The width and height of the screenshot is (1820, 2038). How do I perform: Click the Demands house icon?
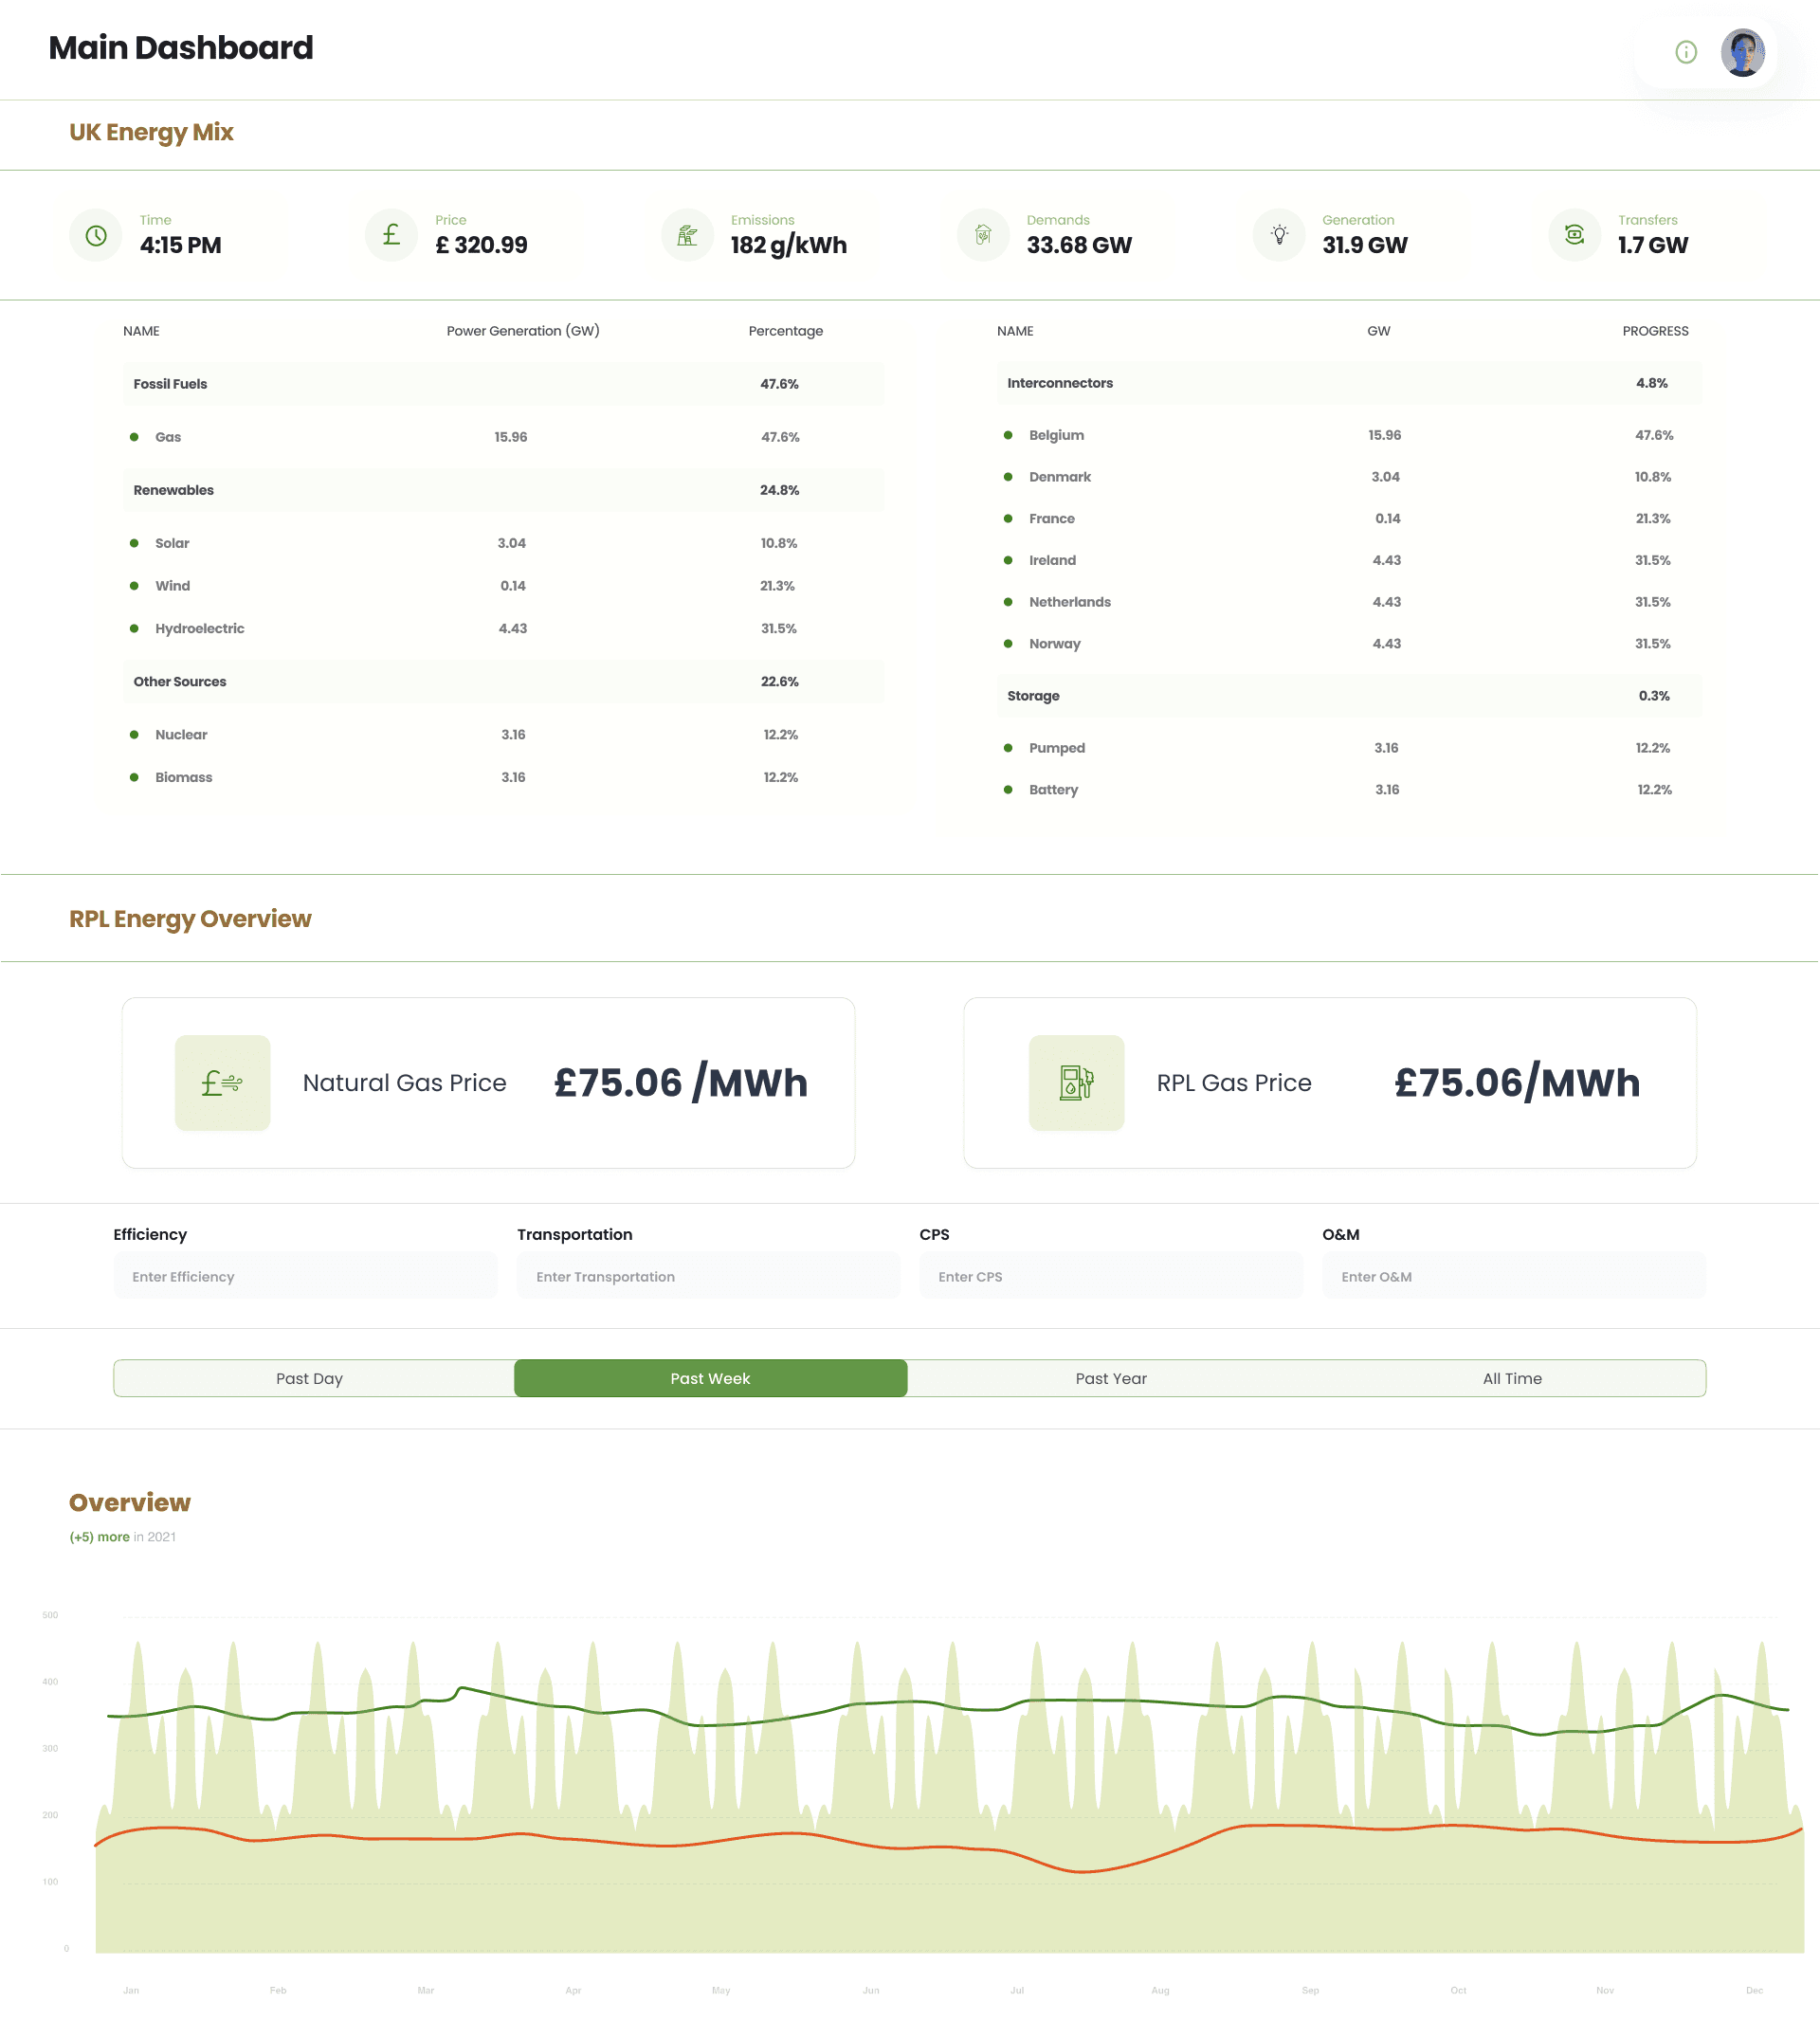pyautogui.click(x=983, y=235)
